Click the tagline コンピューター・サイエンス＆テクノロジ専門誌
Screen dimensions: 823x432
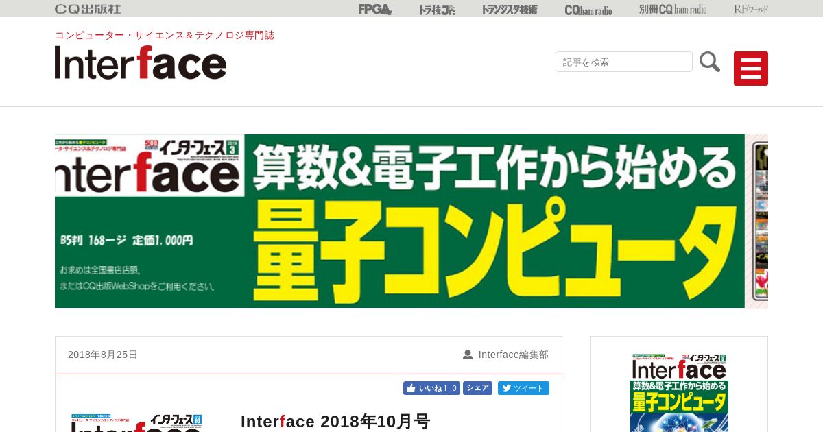(165, 35)
